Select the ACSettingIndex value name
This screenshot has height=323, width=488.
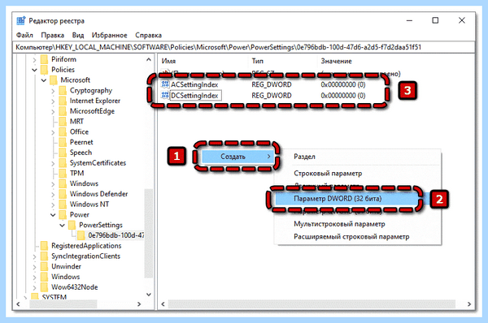pyautogui.click(x=194, y=84)
